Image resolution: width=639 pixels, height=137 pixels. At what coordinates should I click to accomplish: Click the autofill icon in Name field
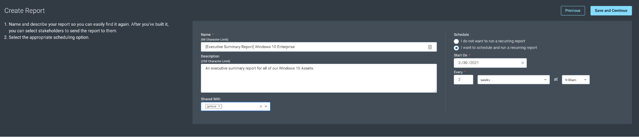[430, 47]
